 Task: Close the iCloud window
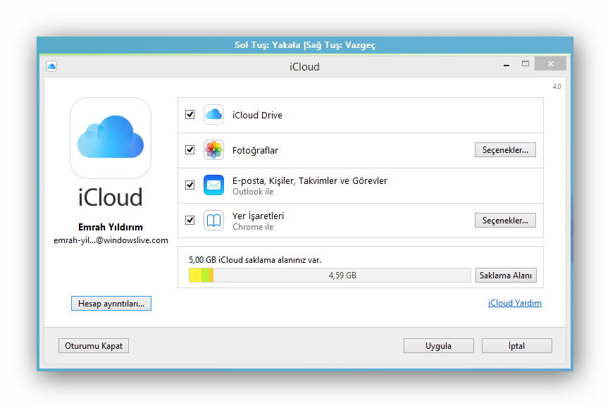pyautogui.click(x=550, y=64)
